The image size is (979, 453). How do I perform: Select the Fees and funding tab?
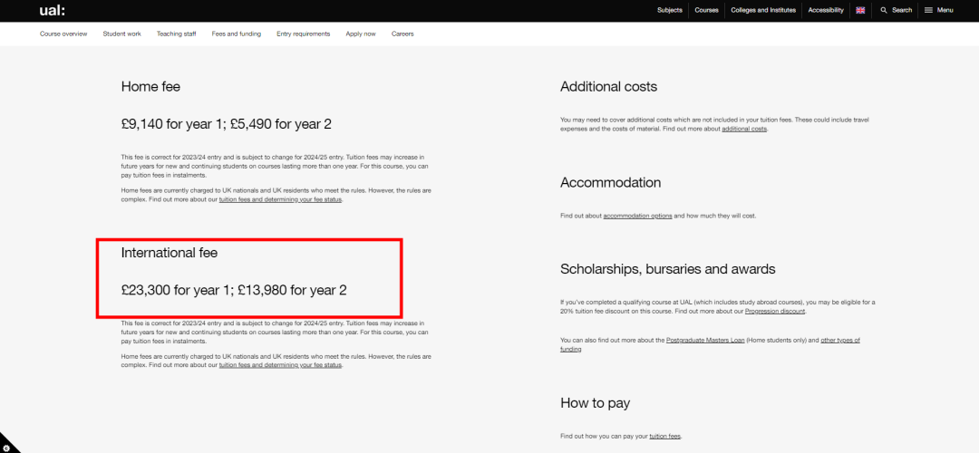(x=236, y=34)
